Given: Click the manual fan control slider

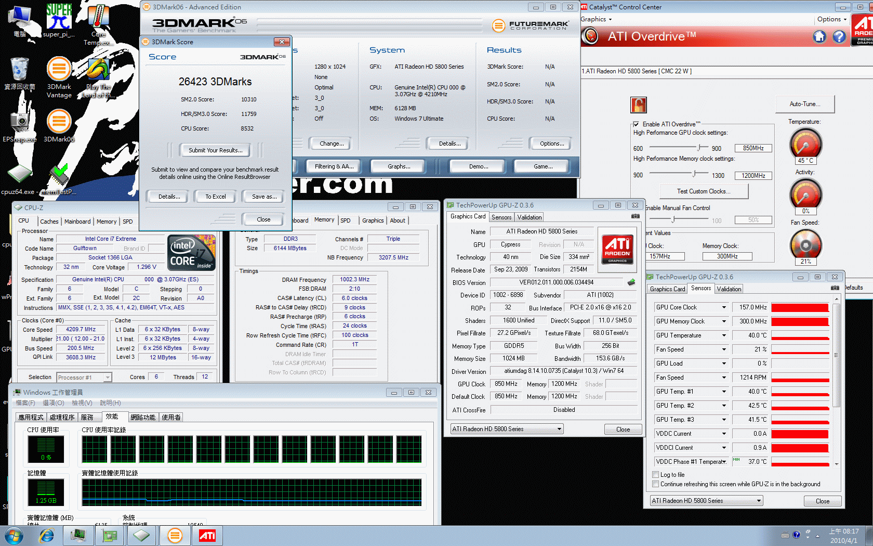Looking at the screenshot, I should (x=674, y=219).
